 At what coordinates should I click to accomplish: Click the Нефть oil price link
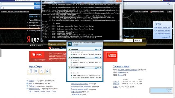(x=115, y=87)
